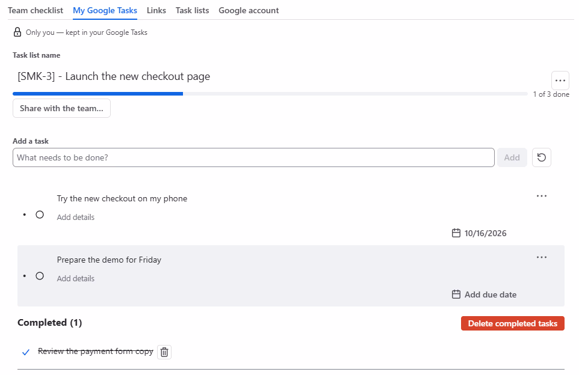Select the My Google Tasks tab
579x375 pixels.
click(x=105, y=10)
